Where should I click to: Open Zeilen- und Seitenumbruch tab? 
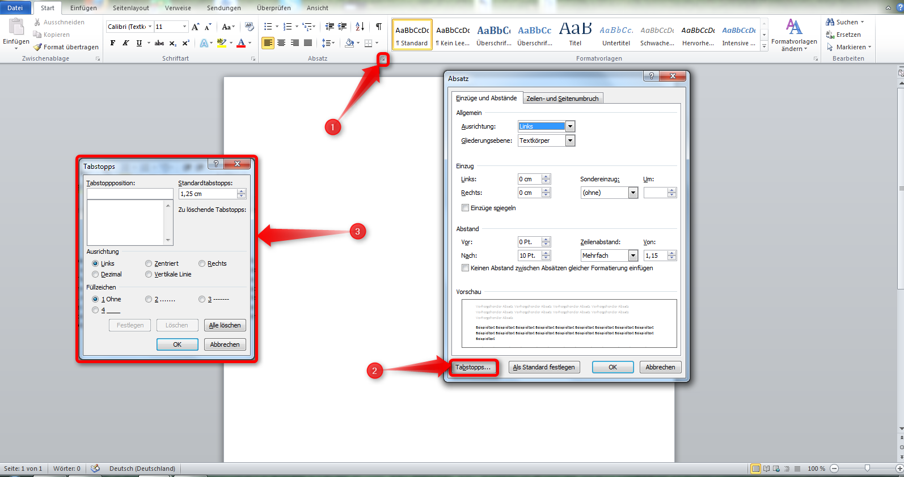coord(563,99)
